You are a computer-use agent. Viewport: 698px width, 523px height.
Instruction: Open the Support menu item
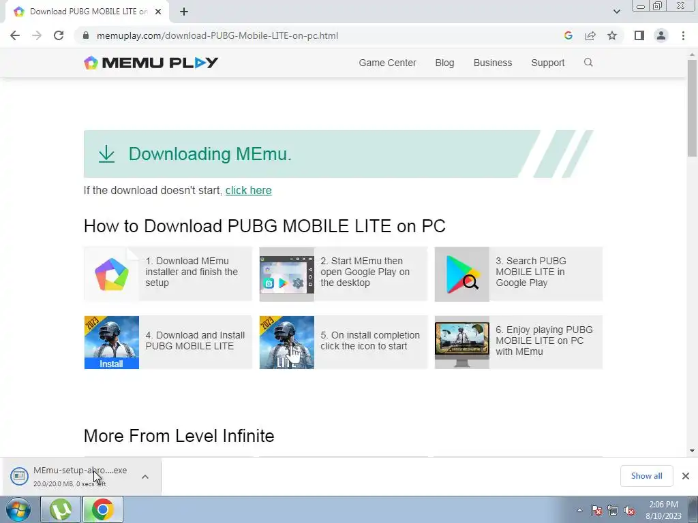(x=547, y=63)
